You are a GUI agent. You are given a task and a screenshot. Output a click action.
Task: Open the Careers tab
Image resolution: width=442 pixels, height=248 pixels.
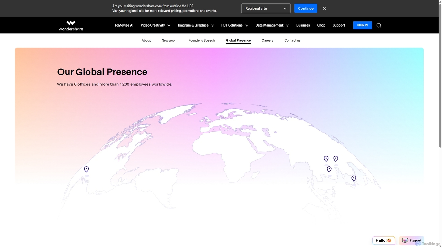pyautogui.click(x=267, y=41)
